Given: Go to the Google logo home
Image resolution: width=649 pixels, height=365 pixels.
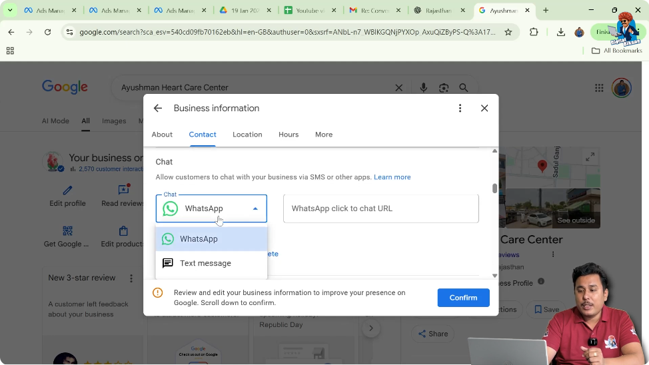Looking at the screenshot, I should 65,87.
